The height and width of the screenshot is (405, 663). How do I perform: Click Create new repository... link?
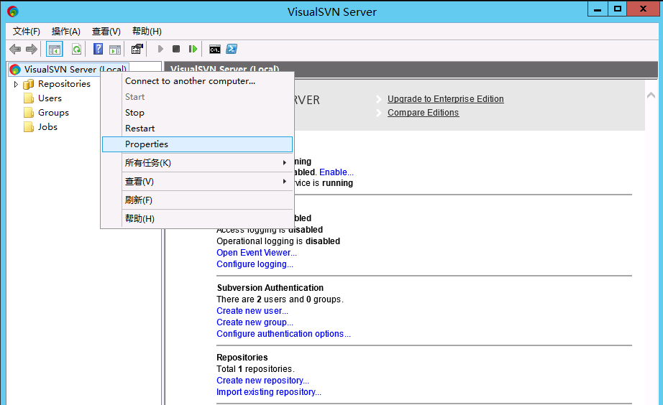point(262,381)
